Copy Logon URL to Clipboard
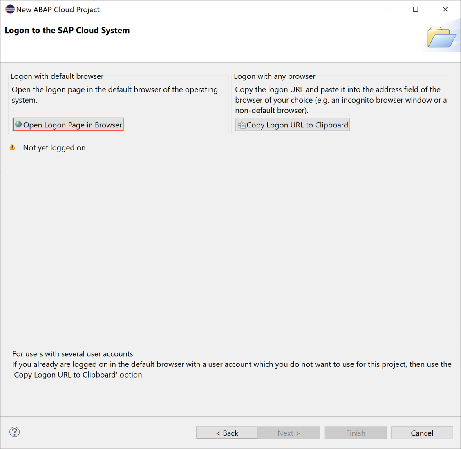 click(x=293, y=125)
